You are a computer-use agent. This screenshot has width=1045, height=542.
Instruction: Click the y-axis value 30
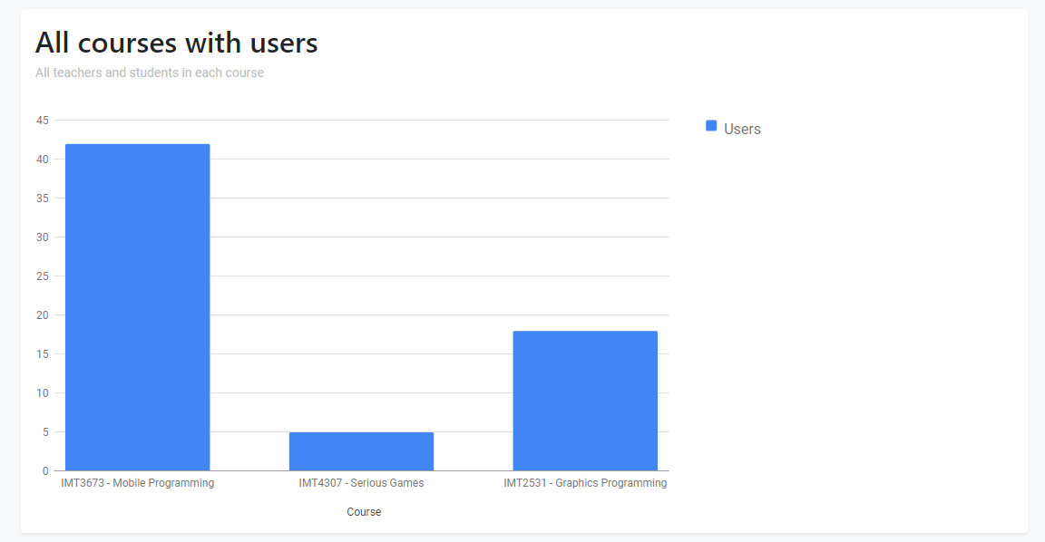[43, 237]
